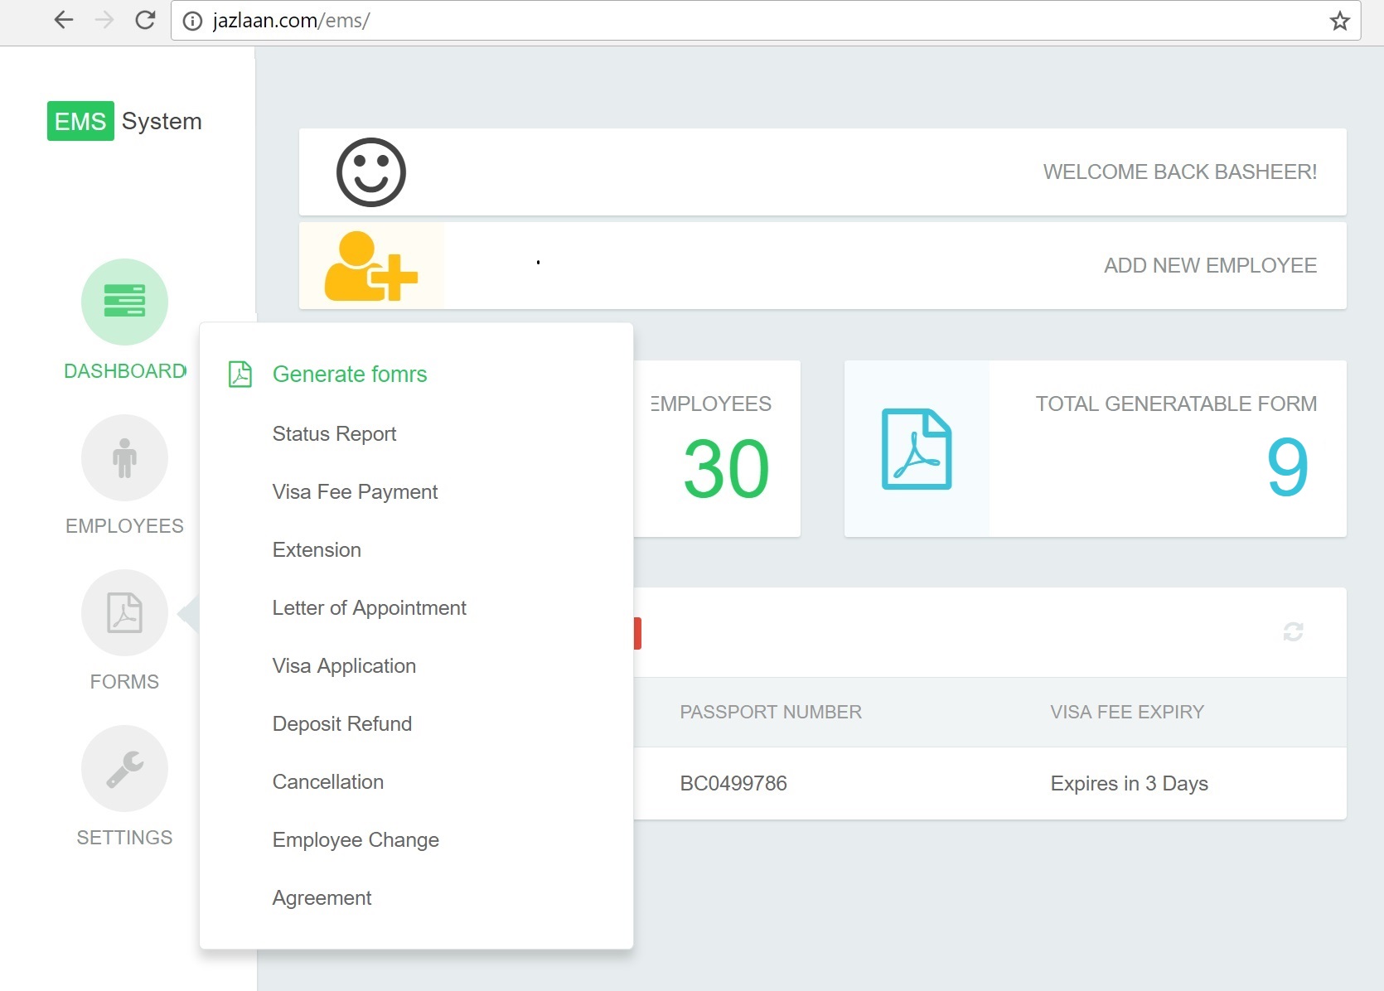Click the blue PDF generatable form icon
This screenshot has width=1384, height=991.
coord(916,449)
